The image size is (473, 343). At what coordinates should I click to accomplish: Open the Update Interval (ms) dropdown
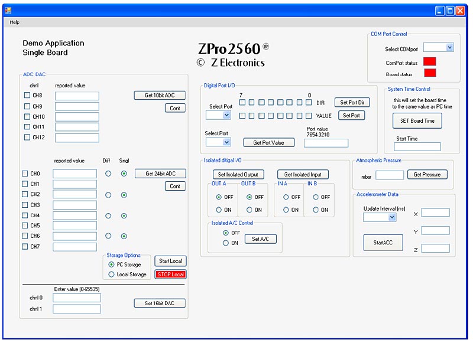tap(392, 217)
